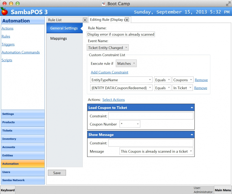Viewport: 232px width, 194px height.
Task: Click the SambaPOS apple logo icon
Action: (4, 12)
